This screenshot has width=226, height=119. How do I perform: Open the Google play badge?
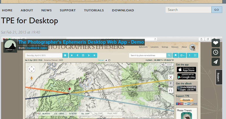(x=186, y=76)
